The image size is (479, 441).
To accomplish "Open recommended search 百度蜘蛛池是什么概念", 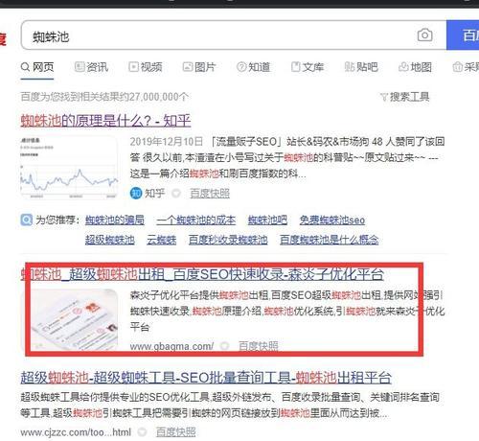I will [x=330, y=240].
